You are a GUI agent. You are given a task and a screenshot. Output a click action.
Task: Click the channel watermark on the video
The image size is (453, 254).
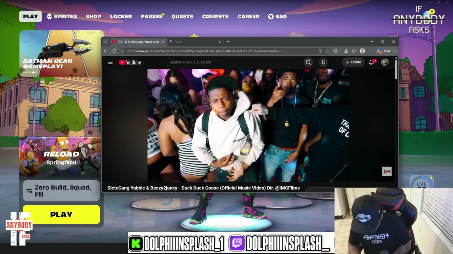click(x=387, y=171)
